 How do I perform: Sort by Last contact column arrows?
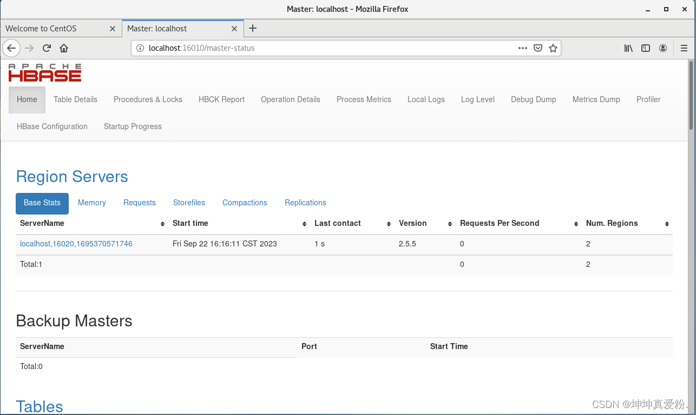coord(389,224)
